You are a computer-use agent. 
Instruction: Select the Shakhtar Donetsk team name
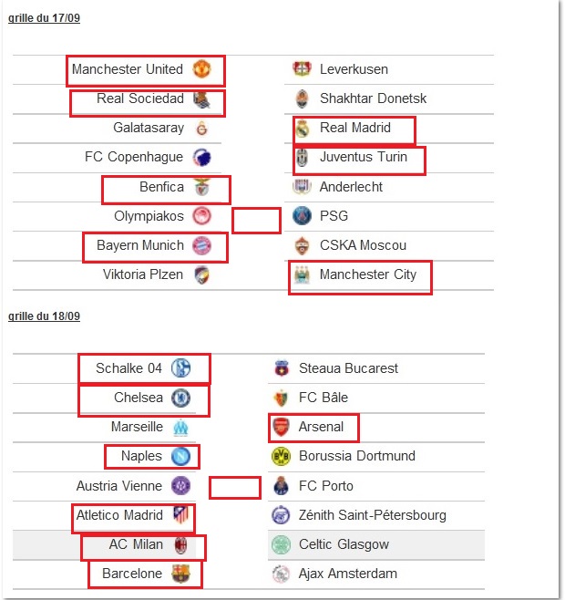(x=373, y=98)
